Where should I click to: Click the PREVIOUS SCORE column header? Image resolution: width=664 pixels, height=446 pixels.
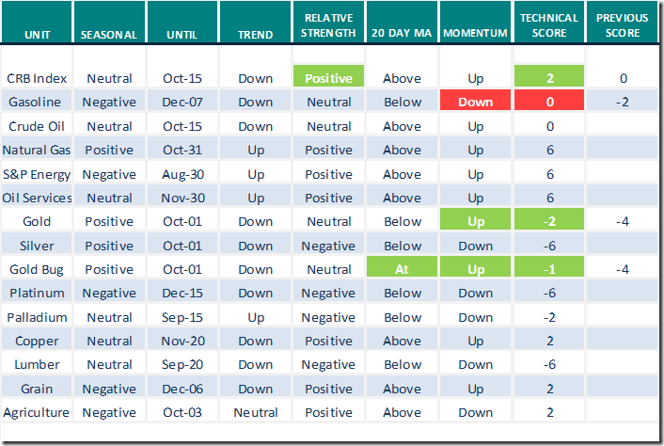point(623,26)
